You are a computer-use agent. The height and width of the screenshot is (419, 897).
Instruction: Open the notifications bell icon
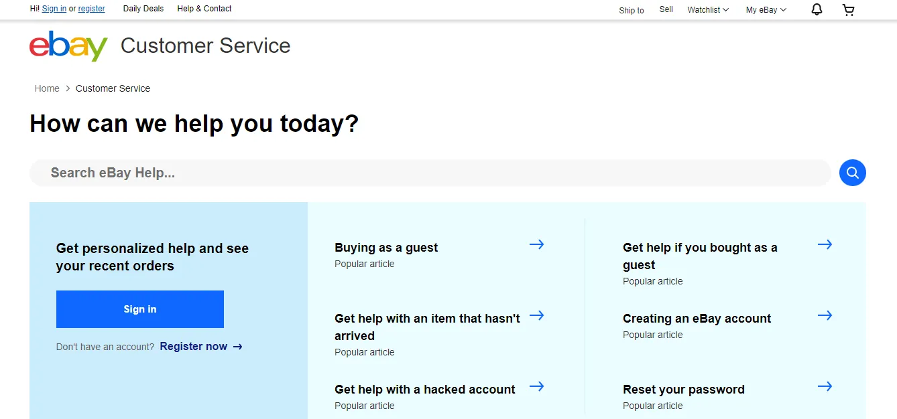(817, 9)
